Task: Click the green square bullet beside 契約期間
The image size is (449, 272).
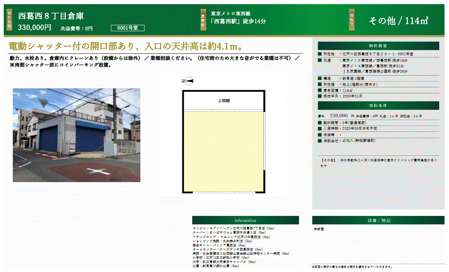Action: 320,123
